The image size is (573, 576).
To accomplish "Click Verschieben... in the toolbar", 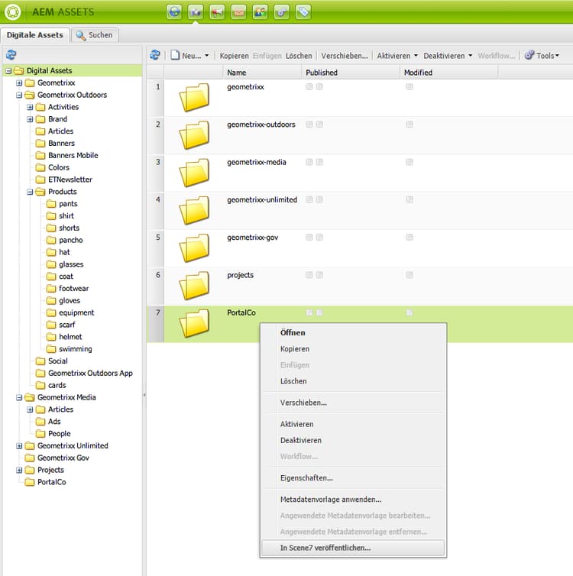I will 344,56.
